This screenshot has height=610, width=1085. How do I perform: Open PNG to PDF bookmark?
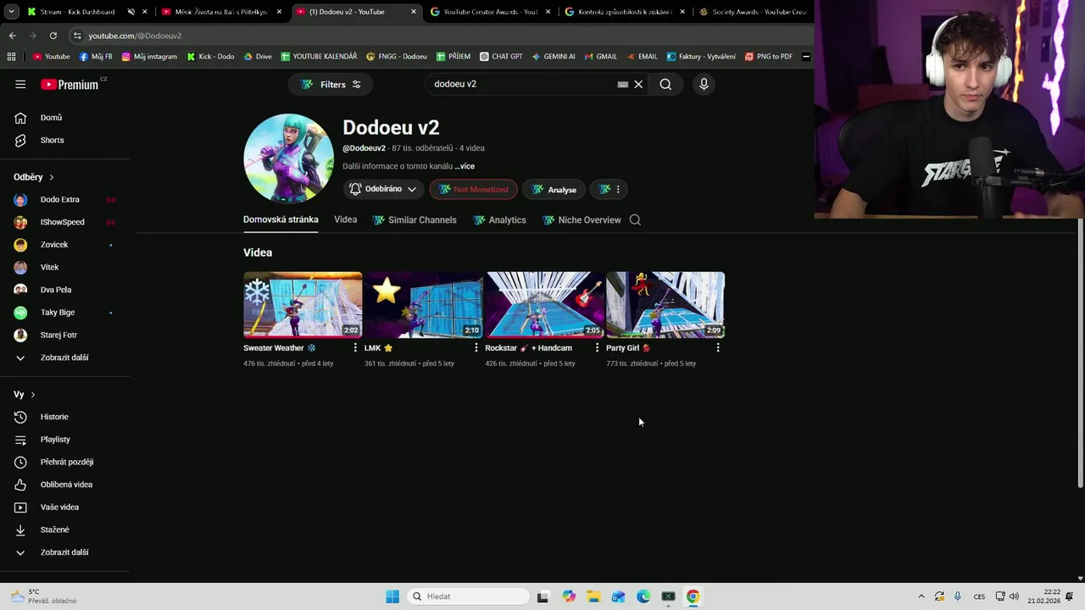pyautogui.click(x=769, y=57)
